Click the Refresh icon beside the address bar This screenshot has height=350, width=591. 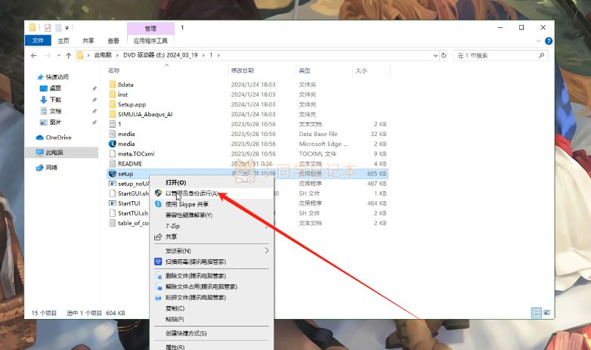click(x=444, y=55)
